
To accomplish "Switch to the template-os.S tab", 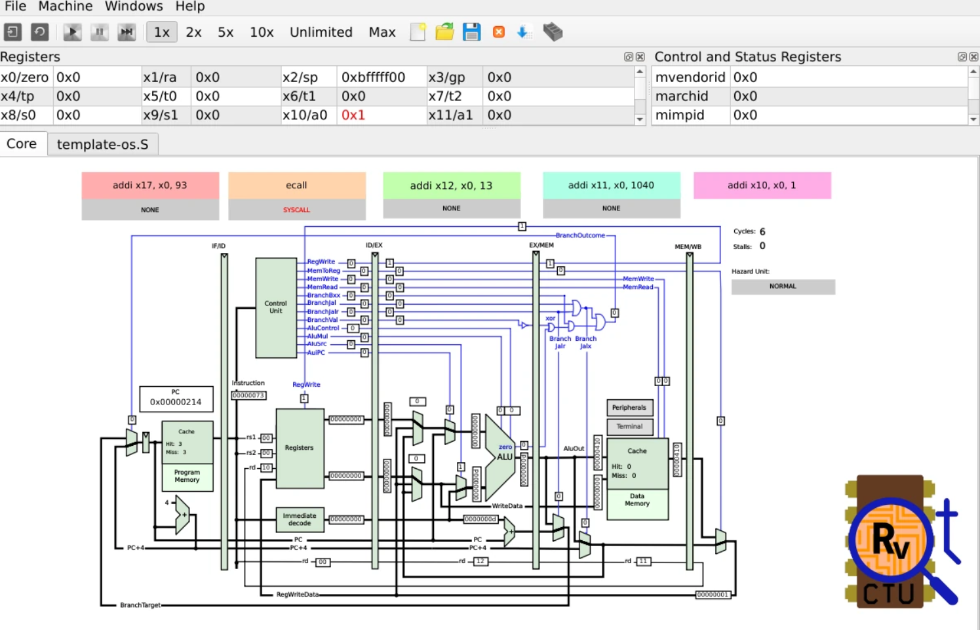I will pyautogui.click(x=103, y=144).
